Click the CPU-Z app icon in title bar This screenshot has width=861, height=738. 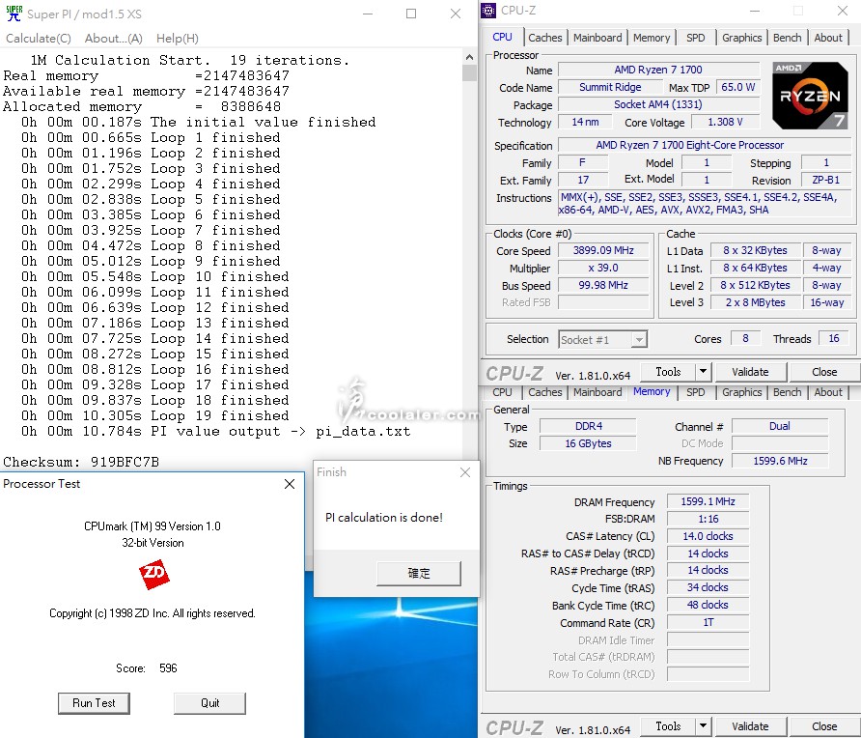(x=488, y=11)
